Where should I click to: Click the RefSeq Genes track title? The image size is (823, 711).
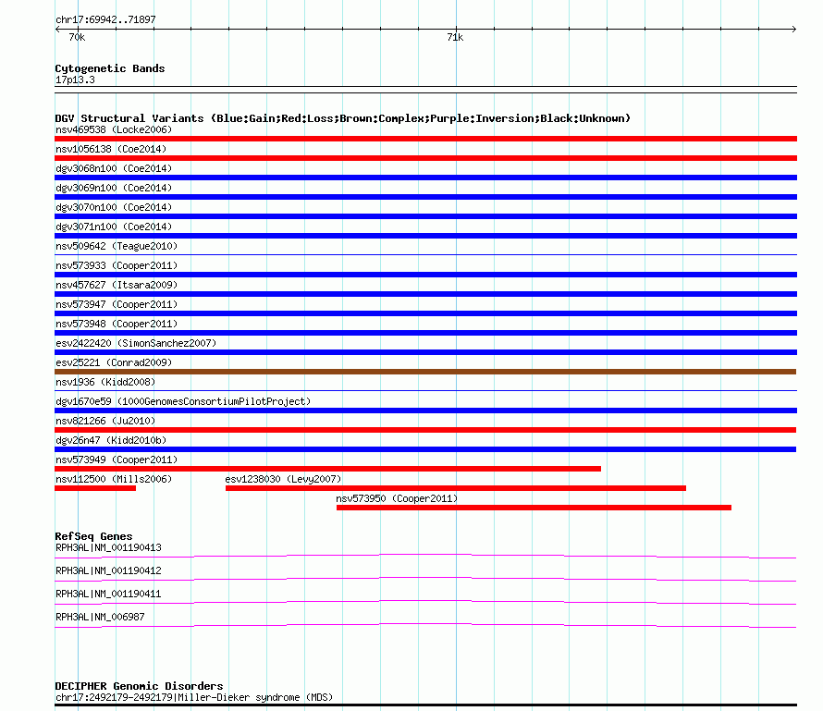93,536
